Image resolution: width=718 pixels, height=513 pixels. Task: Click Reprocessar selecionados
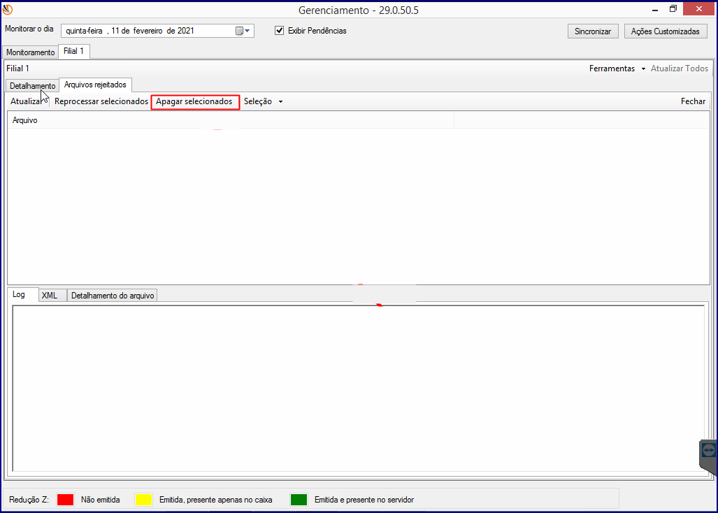click(x=101, y=101)
